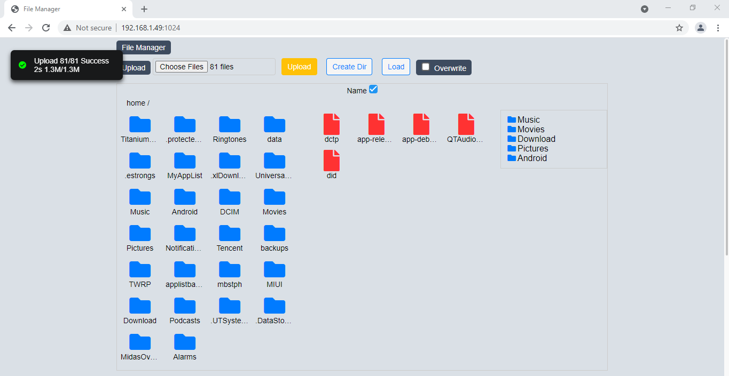Select the dctp file icon
This screenshot has height=376, width=729.
tap(332, 124)
